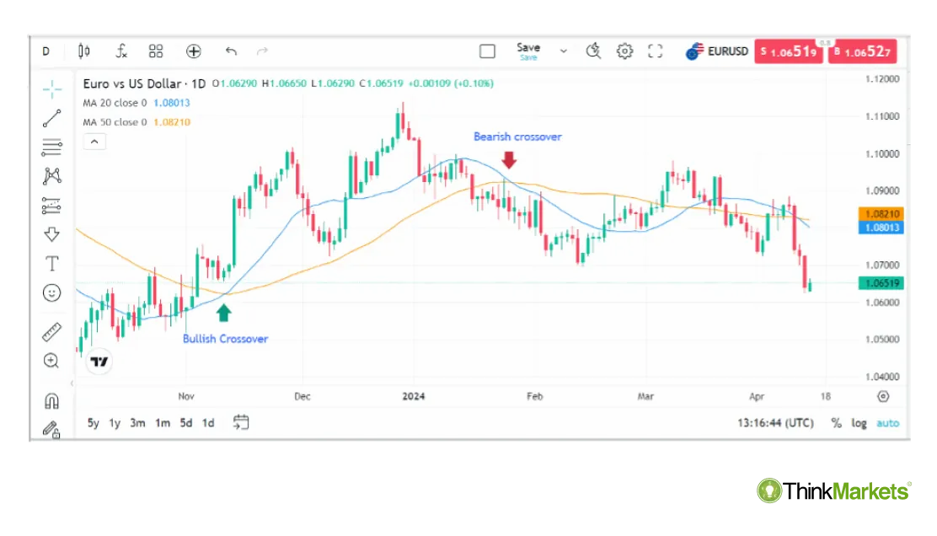The width and height of the screenshot is (937, 536).
Task: Select the text annotation tool
Action: click(x=51, y=263)
